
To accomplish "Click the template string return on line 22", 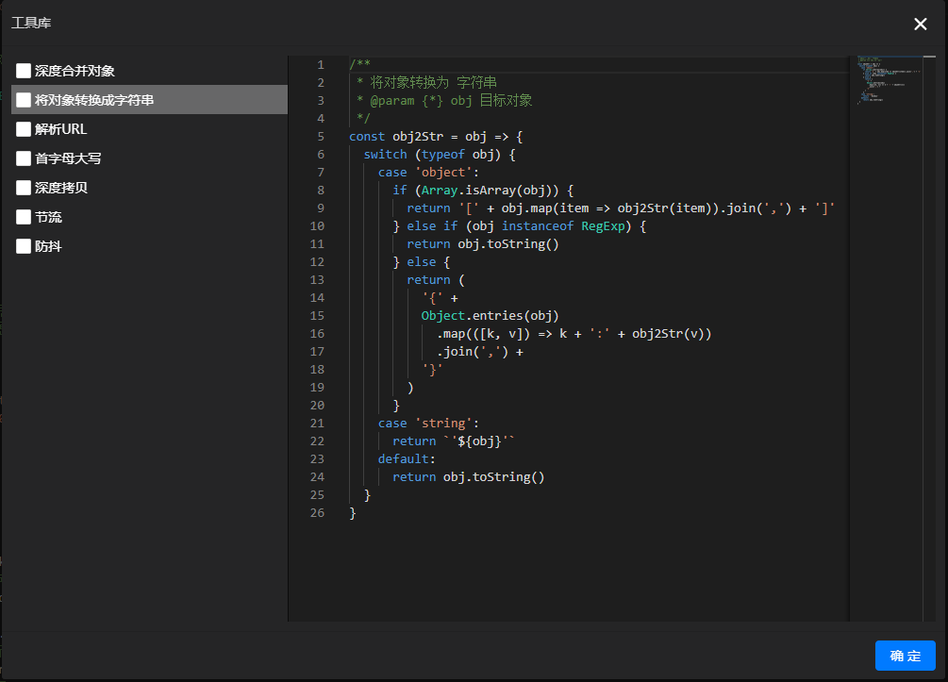I will coord(454,441).
